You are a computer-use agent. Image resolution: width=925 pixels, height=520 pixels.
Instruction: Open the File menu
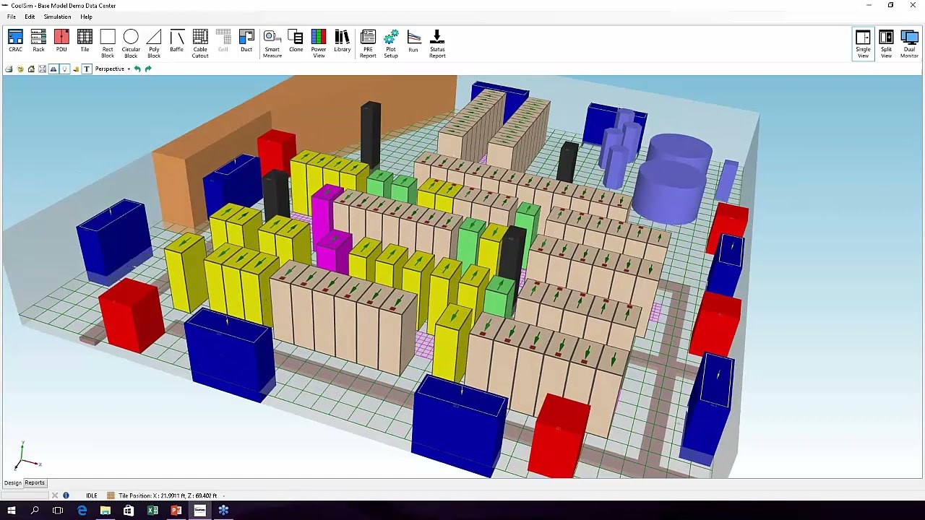point(12,17)
